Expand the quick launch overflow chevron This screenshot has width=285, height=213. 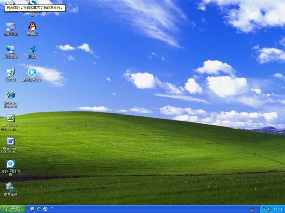(x=52, y=207)
